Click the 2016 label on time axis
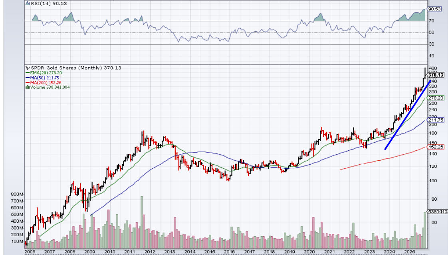The image size is (448, 255). click(230, 252)
